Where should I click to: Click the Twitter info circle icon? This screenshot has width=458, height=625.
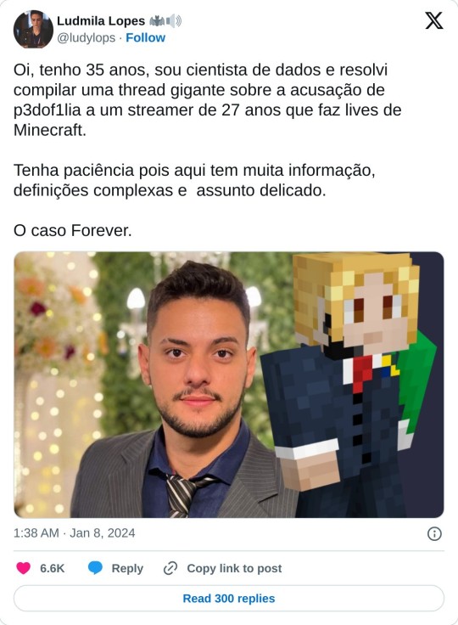[x=434, y=533]
